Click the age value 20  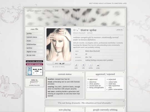click(86, 54)
